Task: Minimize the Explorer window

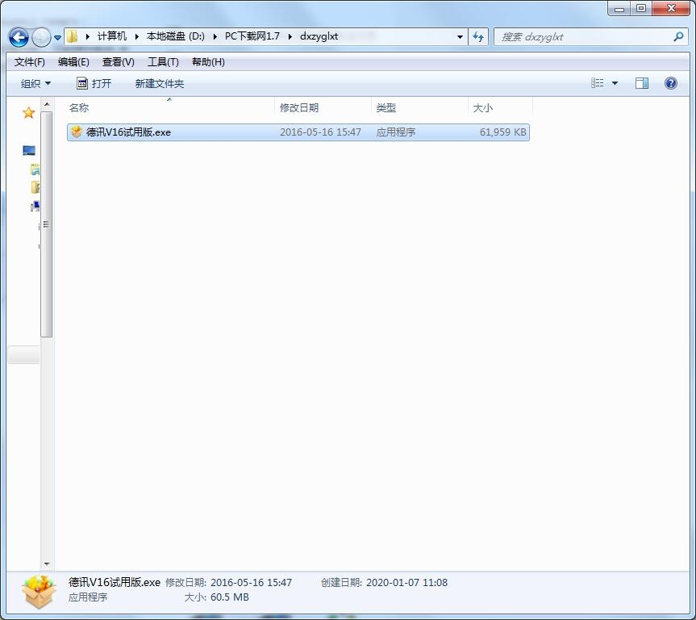Action: click(x=619, y=8)
